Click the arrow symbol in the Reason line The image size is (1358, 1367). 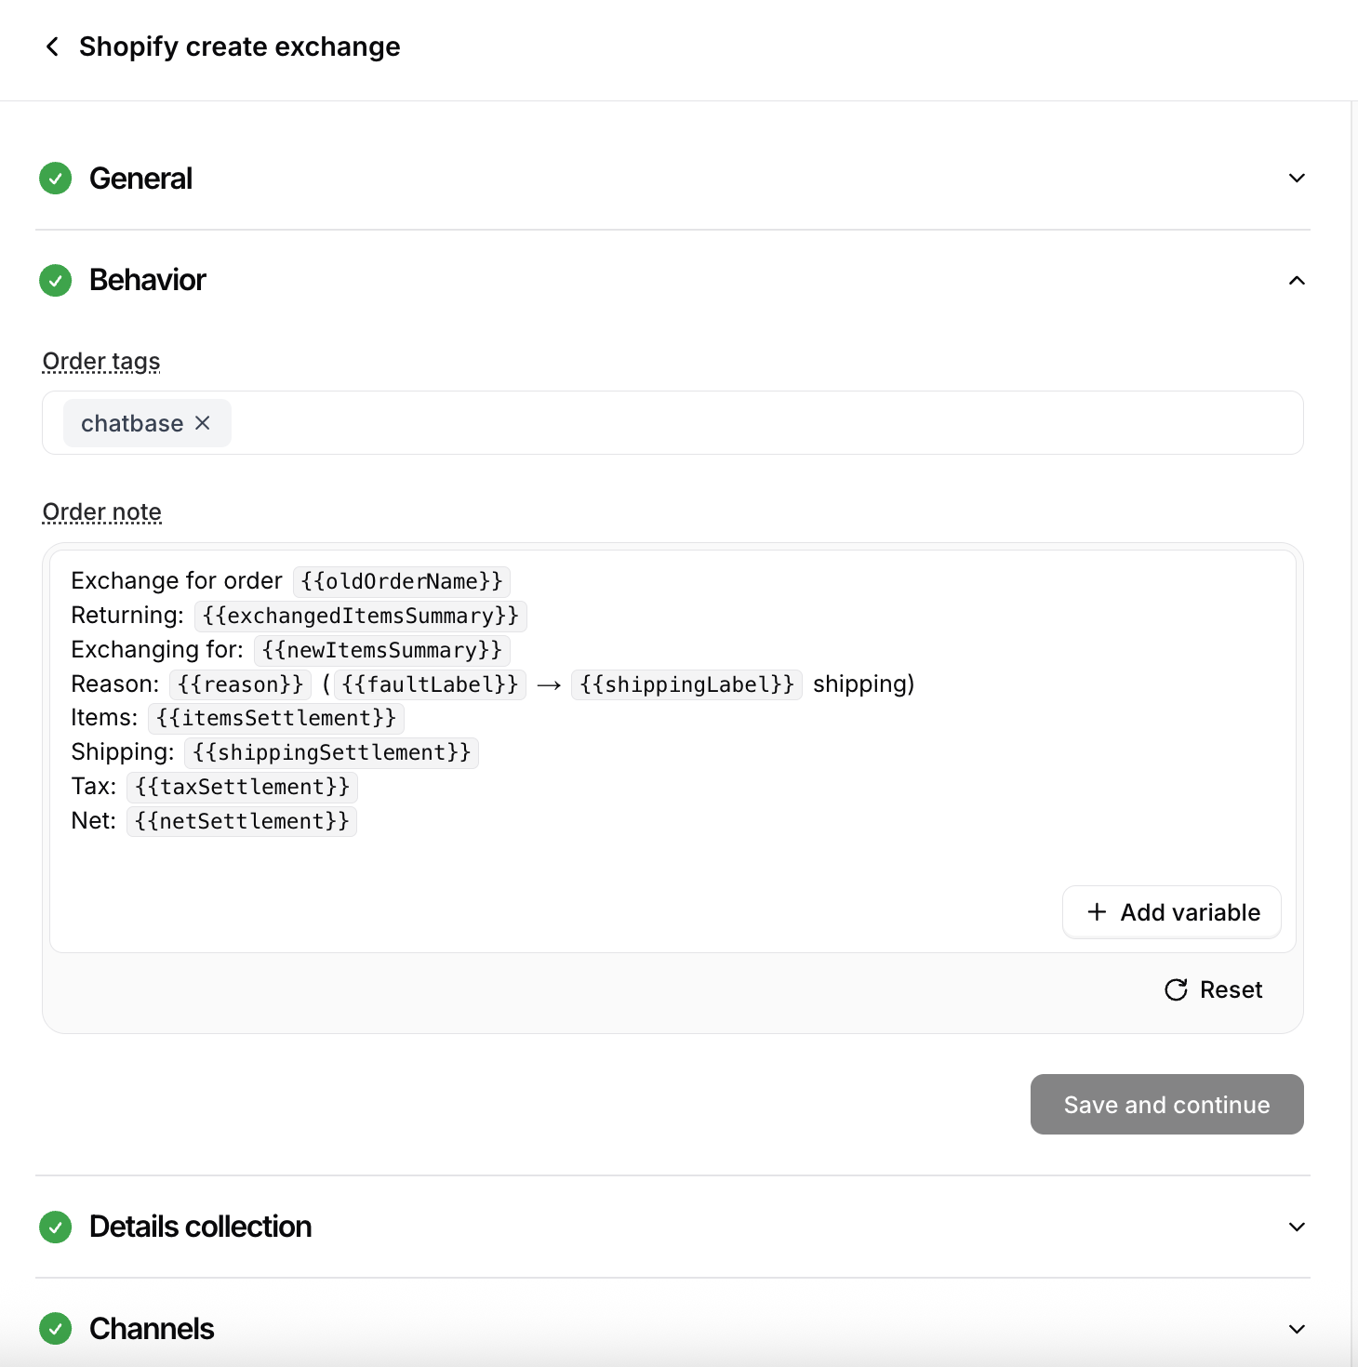point(549,685)
